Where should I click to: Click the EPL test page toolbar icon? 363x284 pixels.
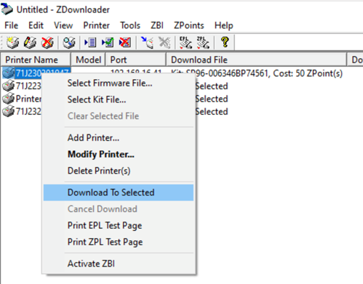point(186,43)
